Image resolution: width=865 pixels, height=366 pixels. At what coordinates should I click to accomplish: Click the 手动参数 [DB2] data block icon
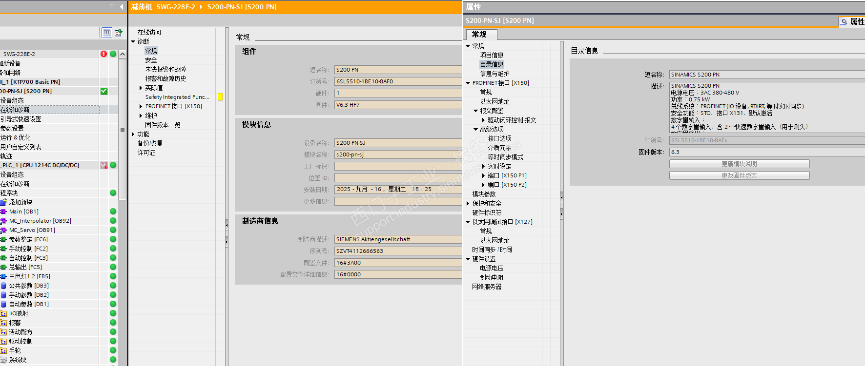[x=4, y=295]
